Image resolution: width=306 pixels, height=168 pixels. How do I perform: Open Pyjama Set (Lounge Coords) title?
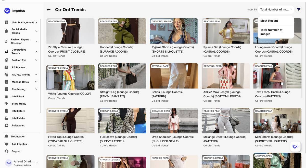222,49
